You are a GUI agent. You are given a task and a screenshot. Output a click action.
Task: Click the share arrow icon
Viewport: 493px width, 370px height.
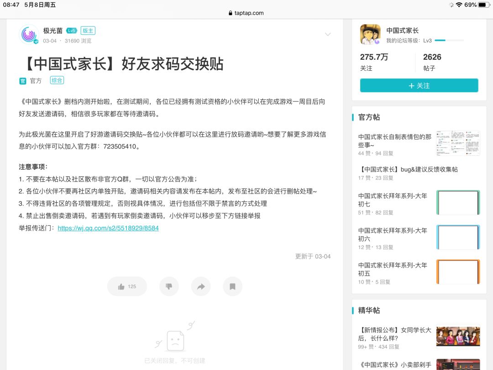201,286
